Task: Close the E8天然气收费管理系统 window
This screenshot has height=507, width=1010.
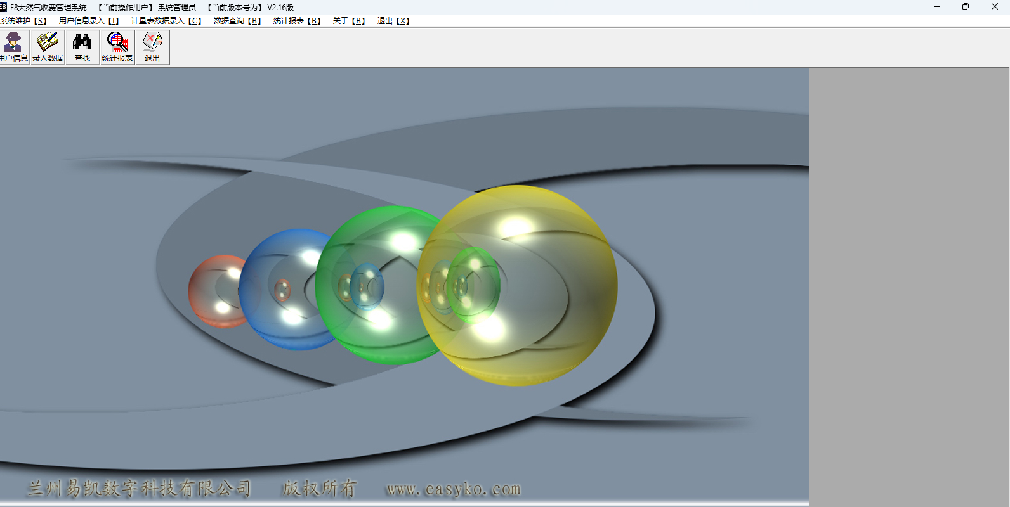Action: [995, 7]
